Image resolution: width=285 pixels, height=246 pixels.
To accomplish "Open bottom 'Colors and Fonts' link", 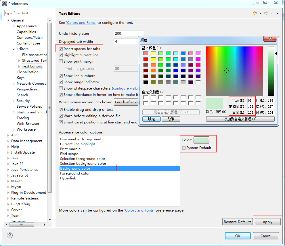I will [x=139, y=210].
